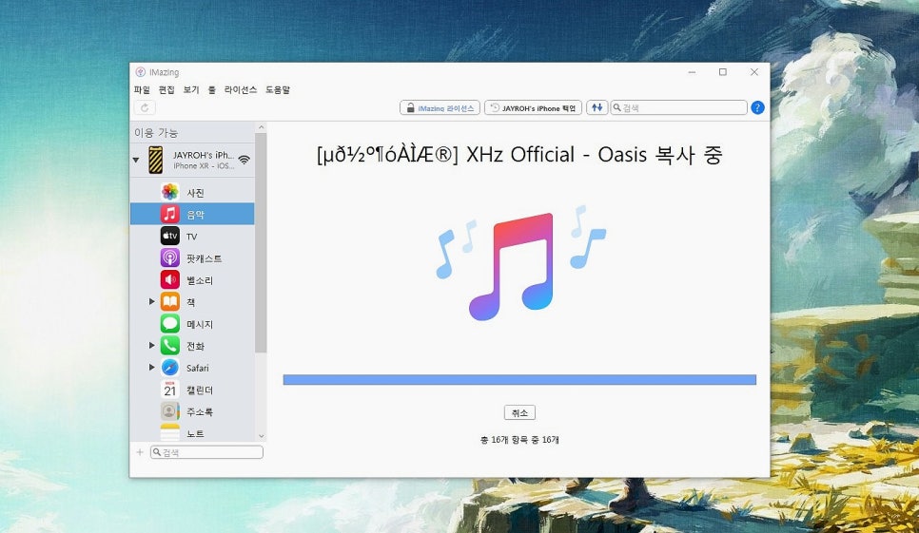Open the 도움말 menu

coord(278,89)
